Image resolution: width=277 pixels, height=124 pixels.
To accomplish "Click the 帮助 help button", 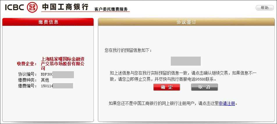I will coord(265,8).
